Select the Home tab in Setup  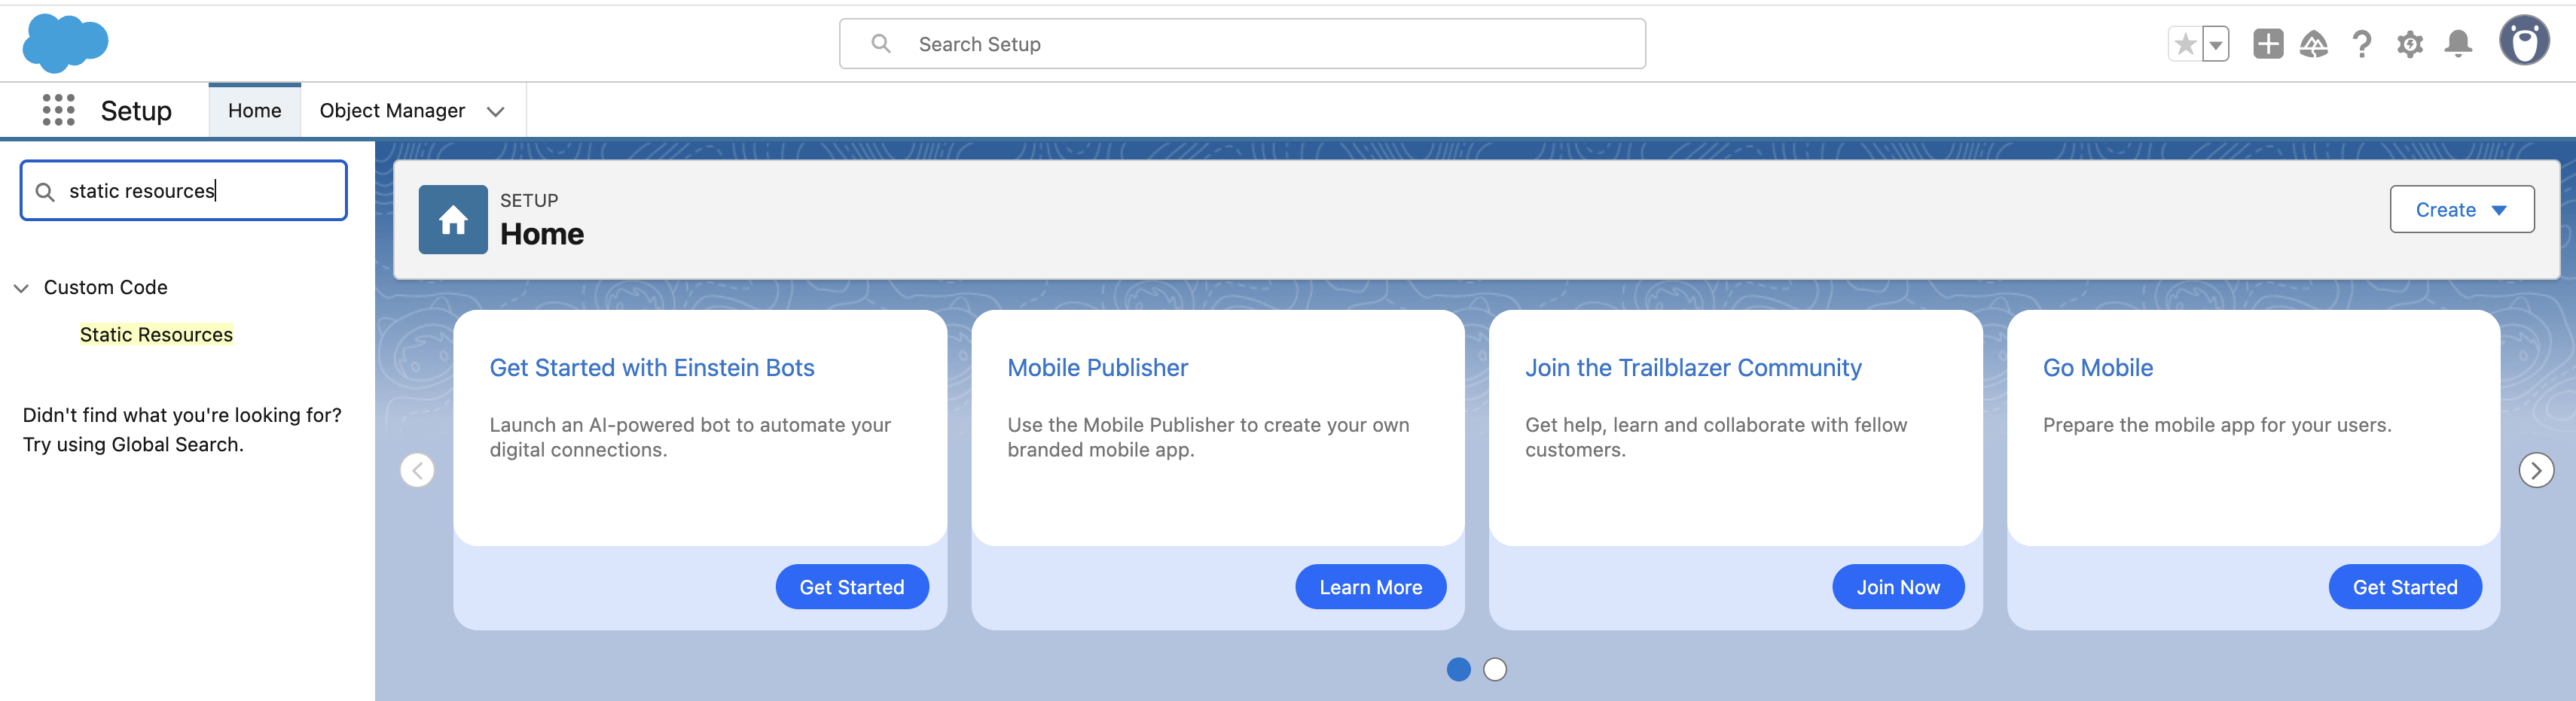pyautogui.click(x=254, y=110)
